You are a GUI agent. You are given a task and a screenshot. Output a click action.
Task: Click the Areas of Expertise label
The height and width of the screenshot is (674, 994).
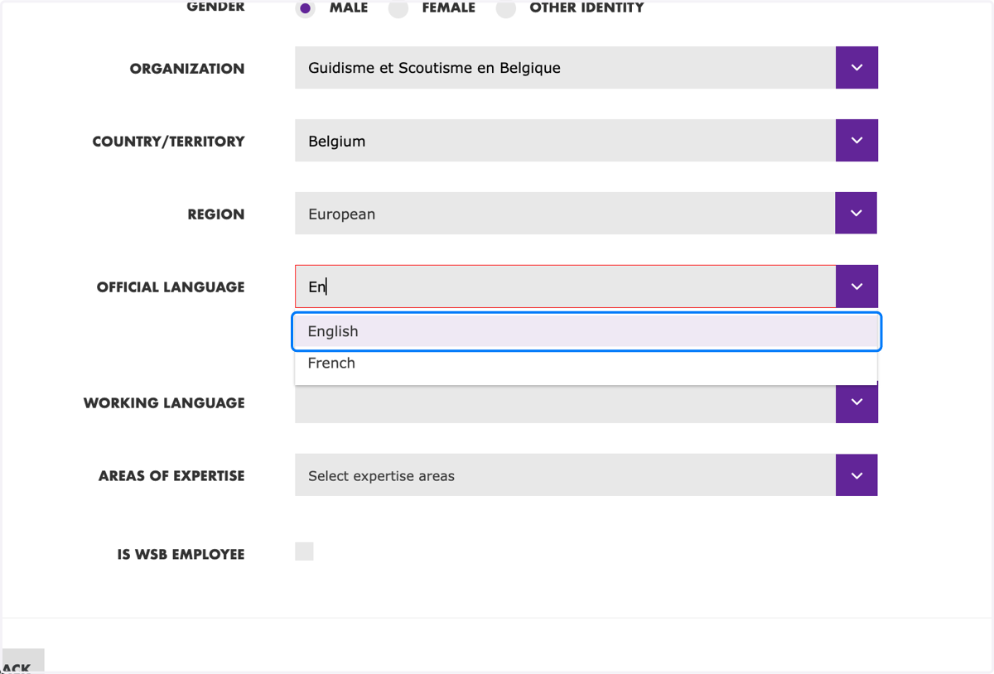(x=171, y=476)
